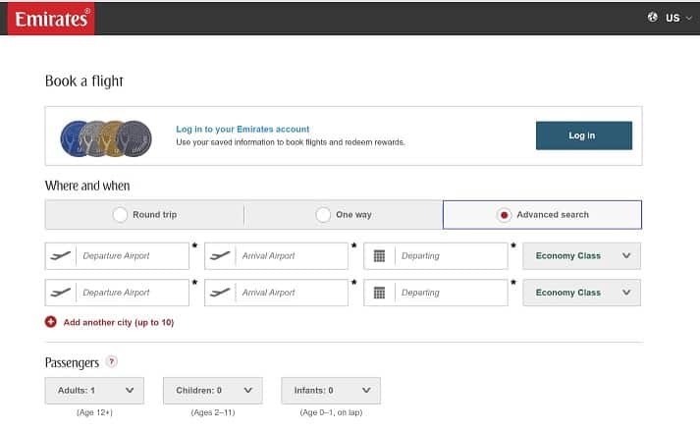
Task: Click the Emirates logo
Action: pos(51,19)
